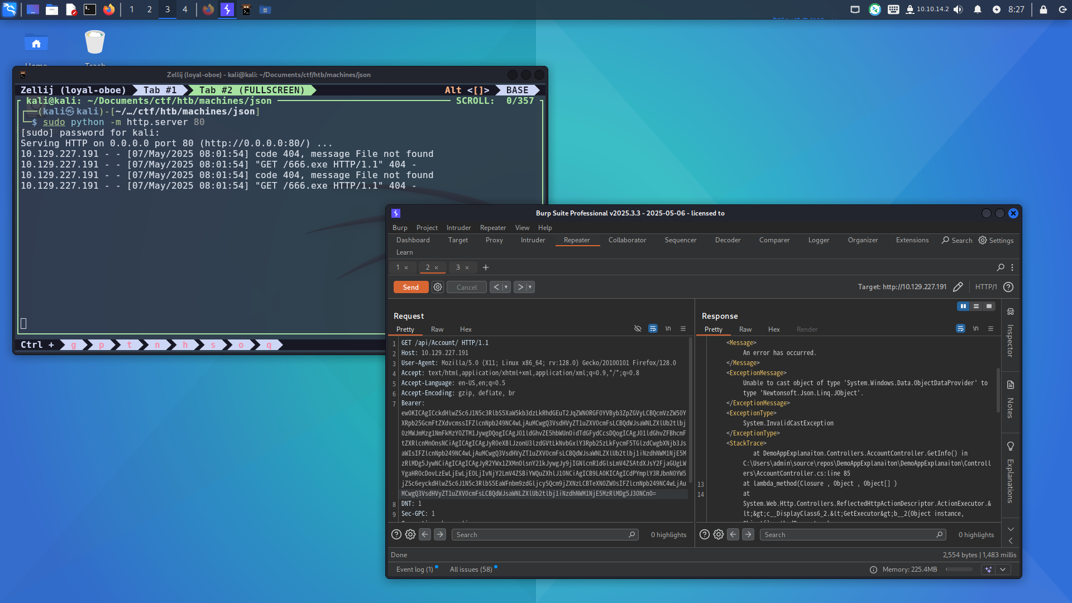Click request search settings gear icon

(410, 534)
